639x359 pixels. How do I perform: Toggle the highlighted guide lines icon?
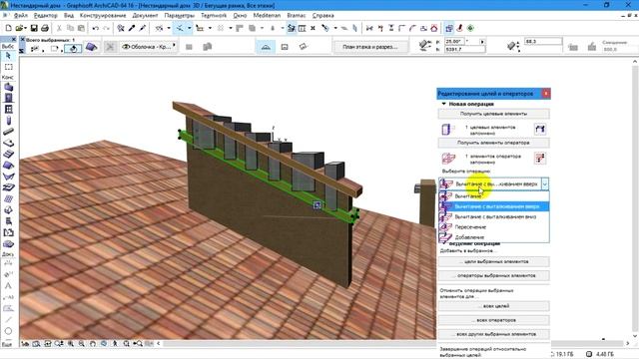pyautogui.click(x=180, y=28)
